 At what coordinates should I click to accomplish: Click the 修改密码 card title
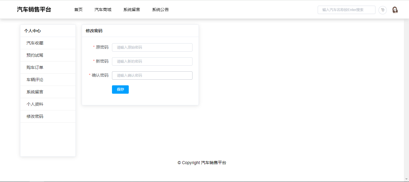coord(94,31)
